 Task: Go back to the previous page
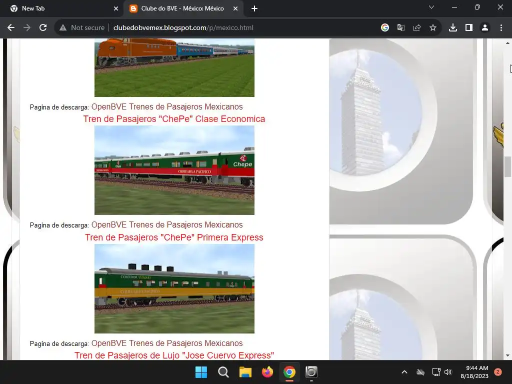11,28
